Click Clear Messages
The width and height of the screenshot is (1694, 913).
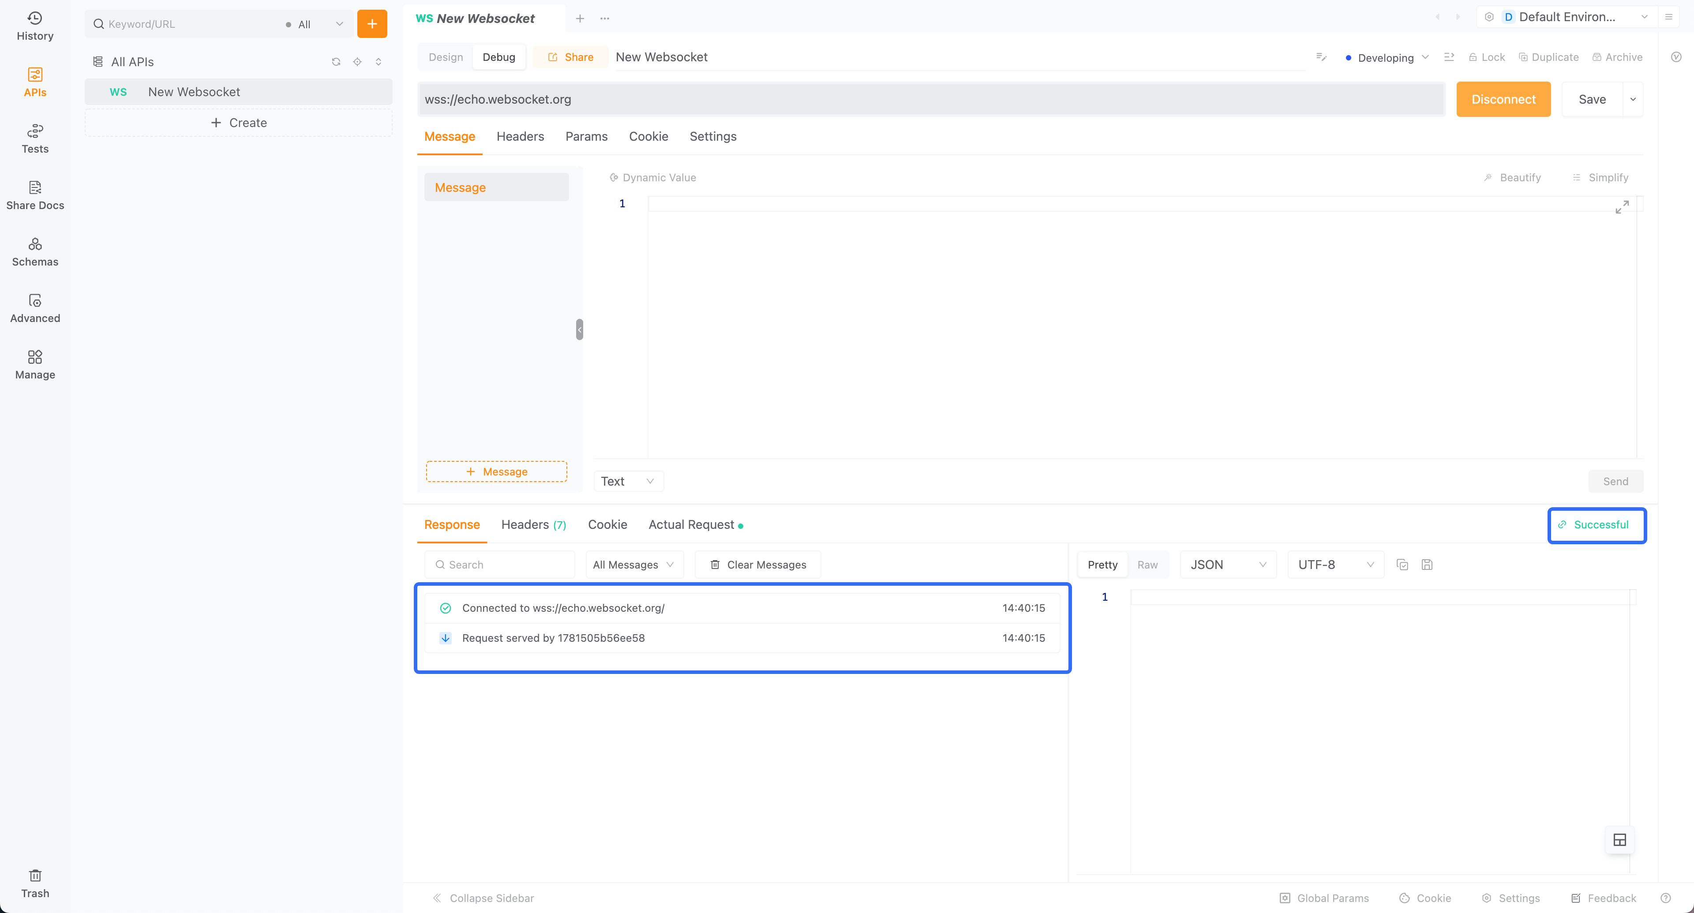[x=757, y=565]
